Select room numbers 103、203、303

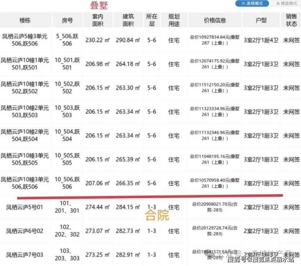(x=67, y=255)
